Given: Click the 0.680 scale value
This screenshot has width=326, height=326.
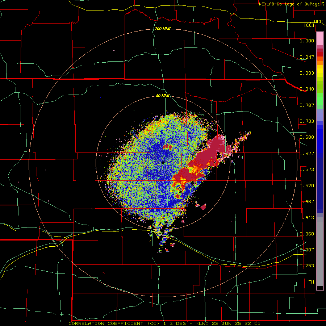Looking at the screenshot, I should click(307, 137).
